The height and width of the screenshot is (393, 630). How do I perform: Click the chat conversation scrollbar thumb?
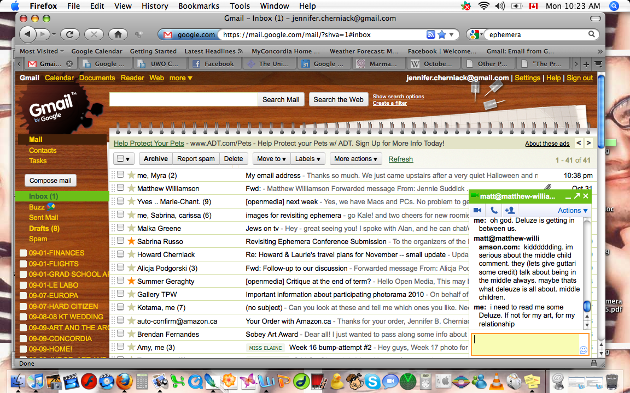587,306
